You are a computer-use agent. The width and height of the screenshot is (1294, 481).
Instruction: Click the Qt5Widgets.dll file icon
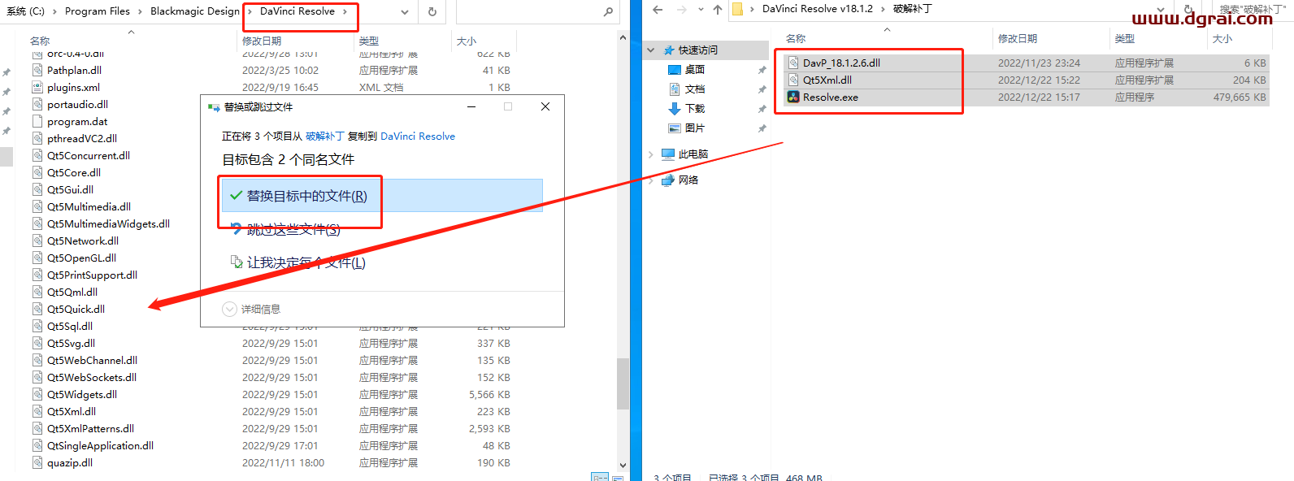[x=37, y=394]
